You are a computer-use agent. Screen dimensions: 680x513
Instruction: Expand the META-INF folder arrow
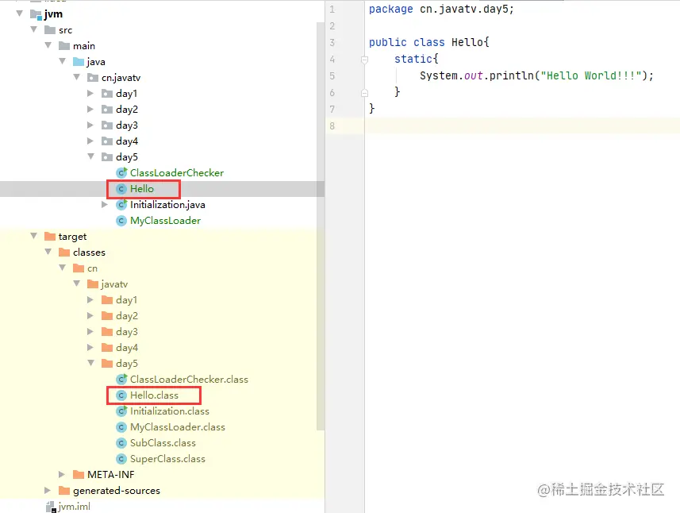[x=62, y=474]
